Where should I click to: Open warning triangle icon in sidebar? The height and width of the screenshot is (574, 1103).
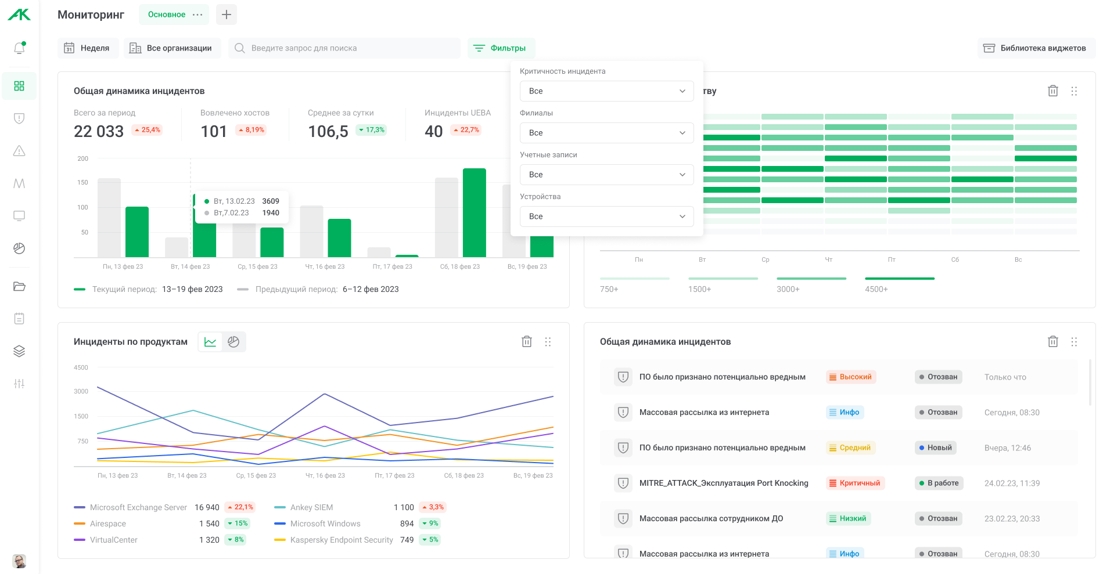tap(19, 151)
